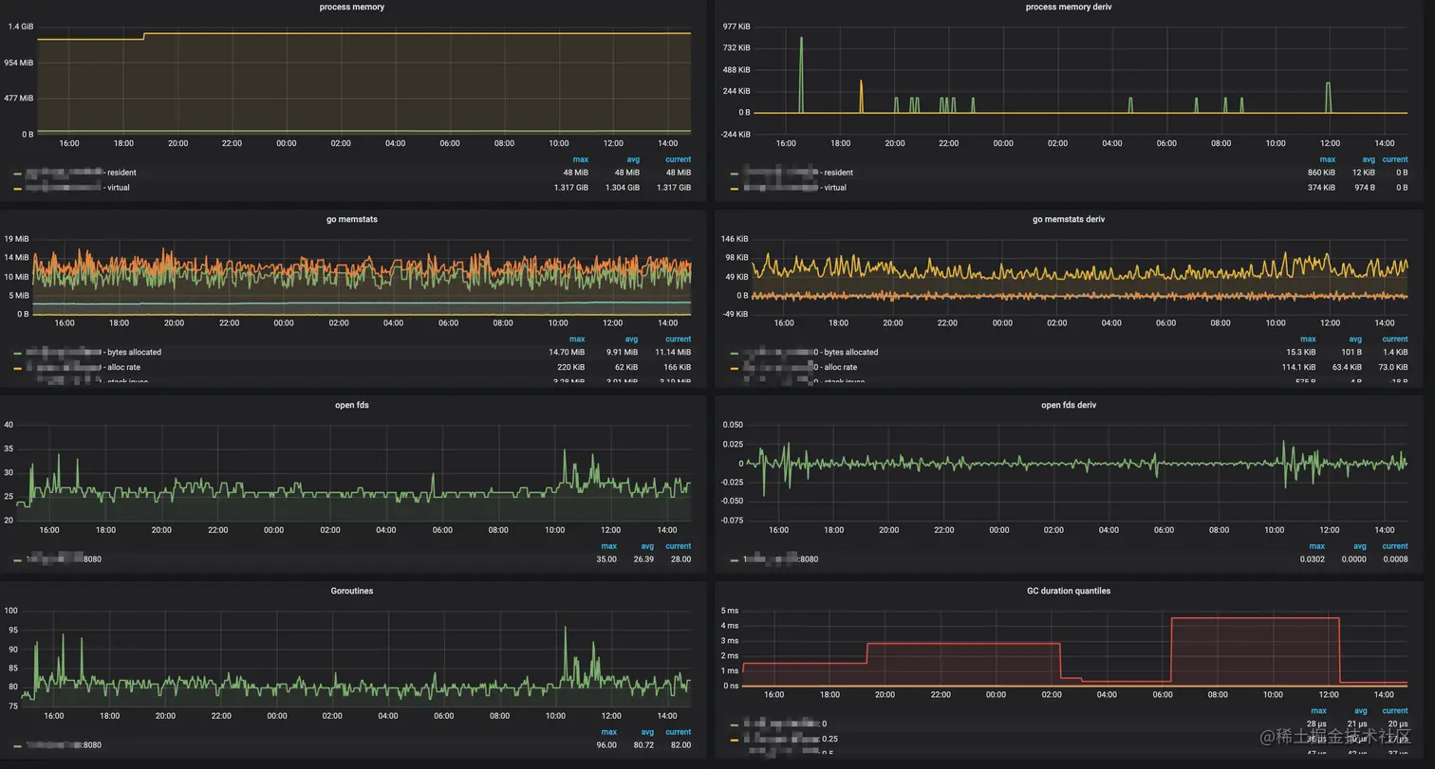Toggle alloc rate series in go memstats legend
This screenshot has width=1435, height=769.
83,367
